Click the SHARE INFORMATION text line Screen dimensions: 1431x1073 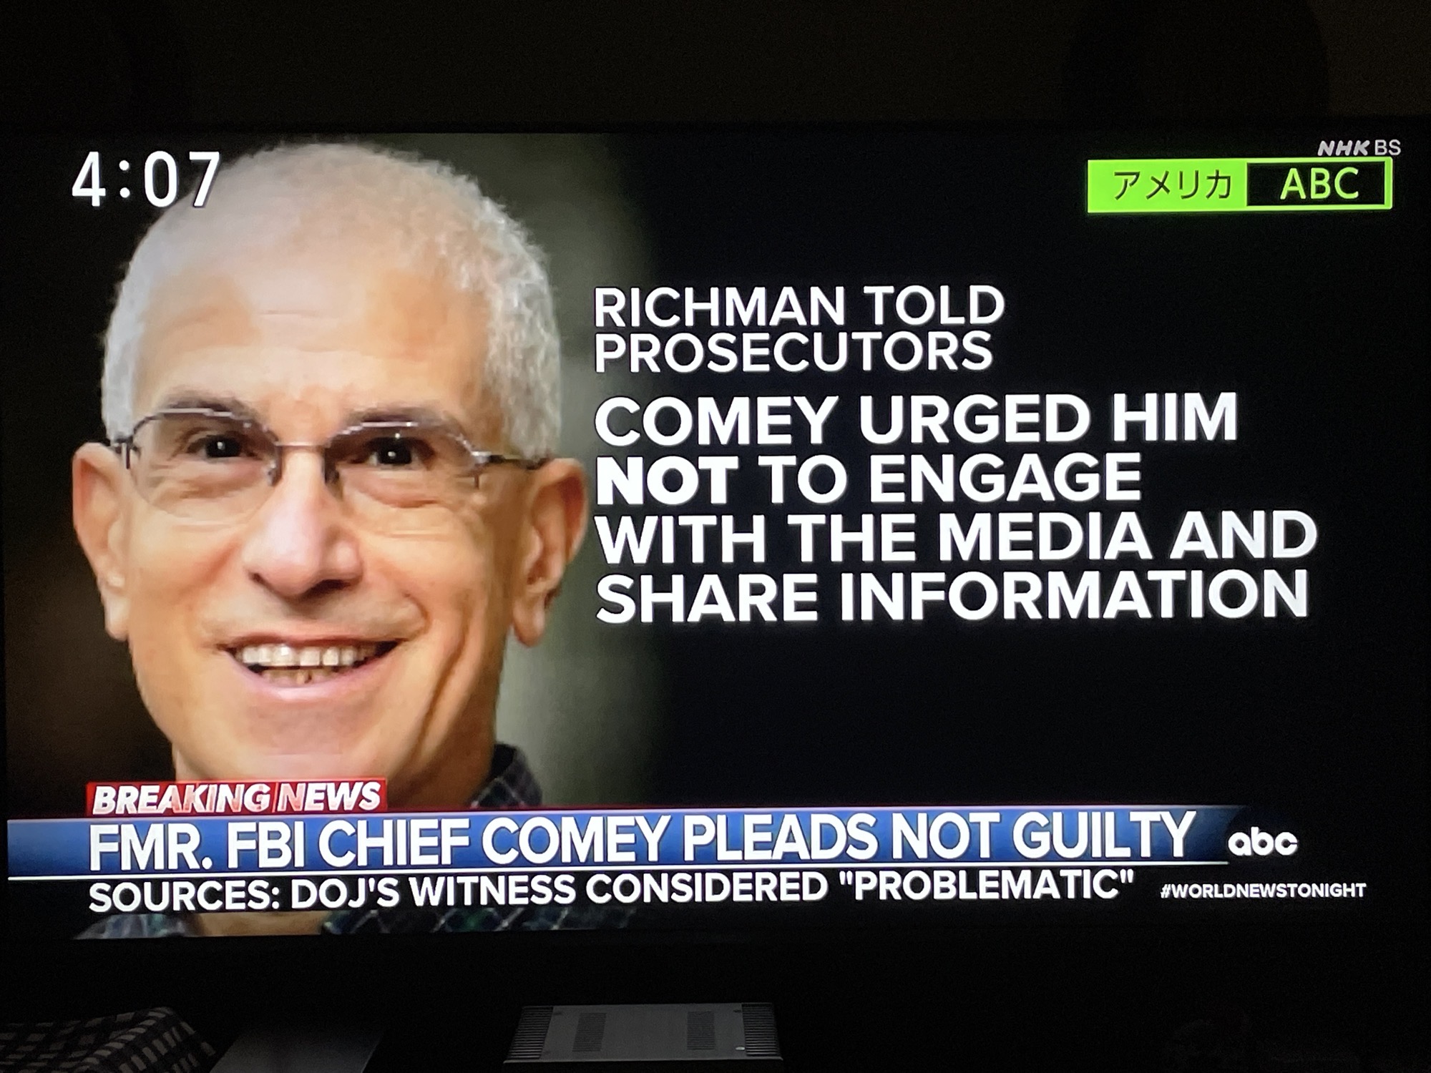952,595
